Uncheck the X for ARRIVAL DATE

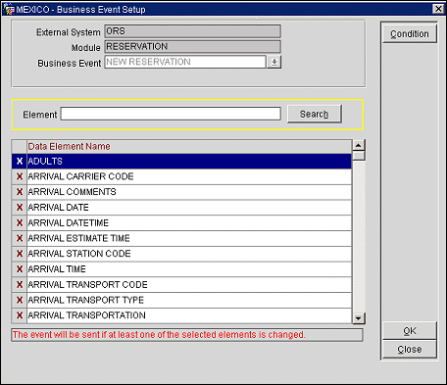pos(20,208)
